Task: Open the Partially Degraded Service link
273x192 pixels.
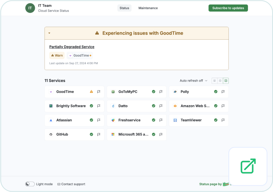Action: click(72, 47)
